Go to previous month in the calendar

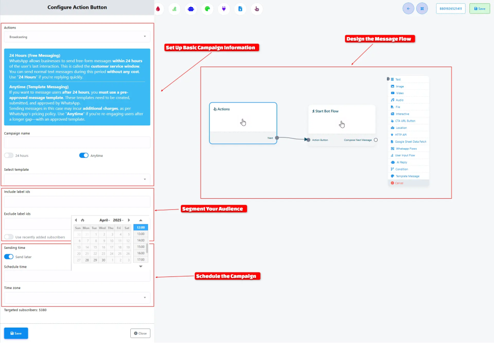coord(76,220)
